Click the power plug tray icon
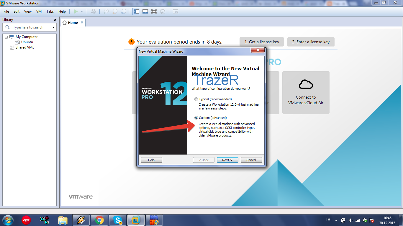Image resolution: width=403 pixels, height=226 pixels. point(343,220)
